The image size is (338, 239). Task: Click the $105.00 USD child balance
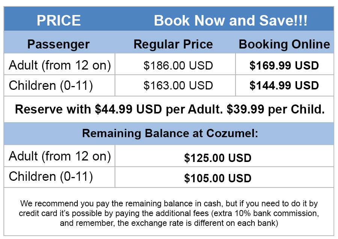(x=217, y=178)
